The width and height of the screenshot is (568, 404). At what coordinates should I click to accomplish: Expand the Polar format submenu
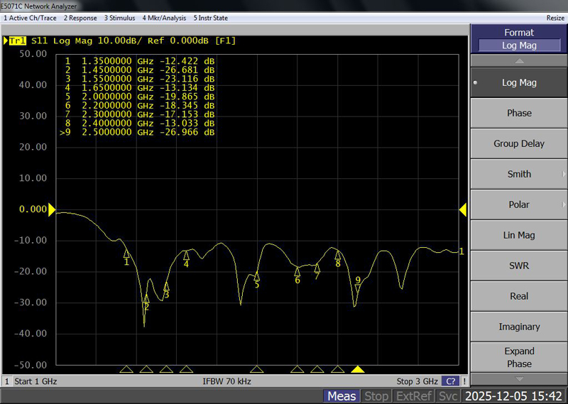coord(518,204)
